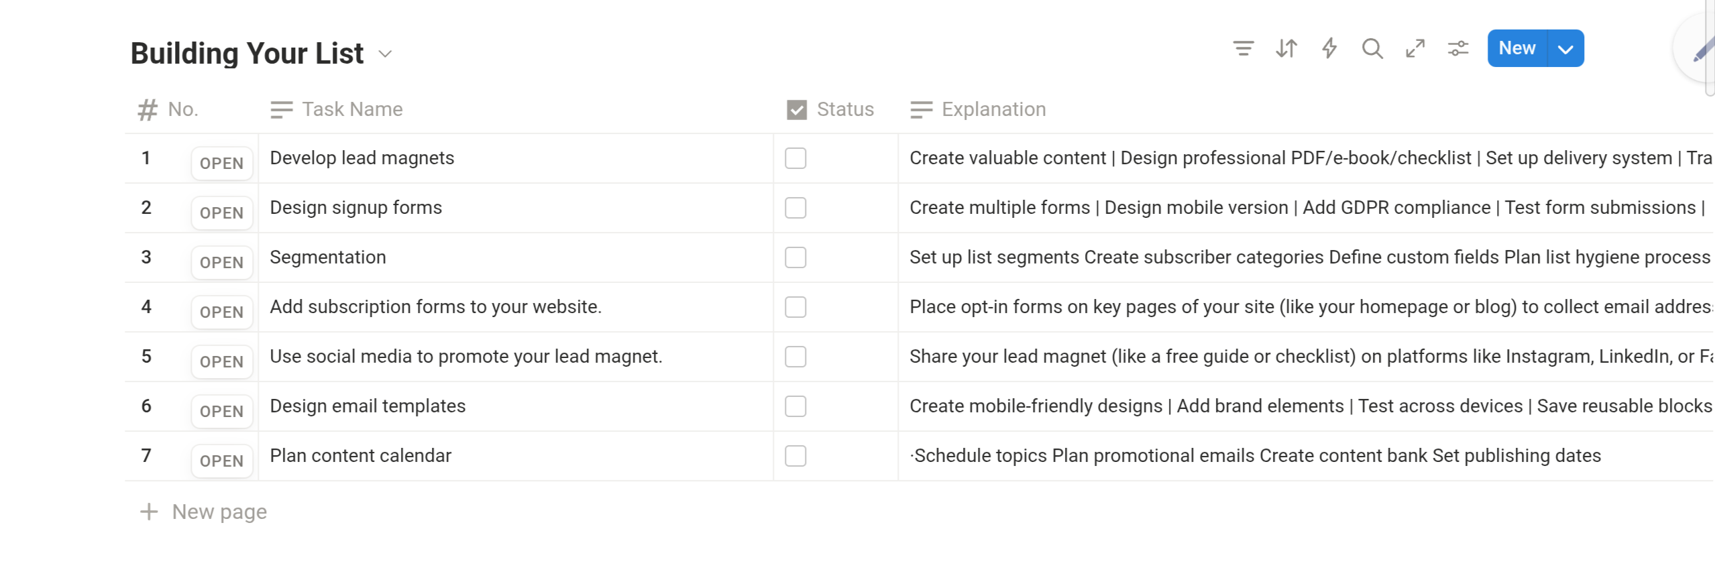Expand the Building Your List view dropdown

click(x=385, y=54)
